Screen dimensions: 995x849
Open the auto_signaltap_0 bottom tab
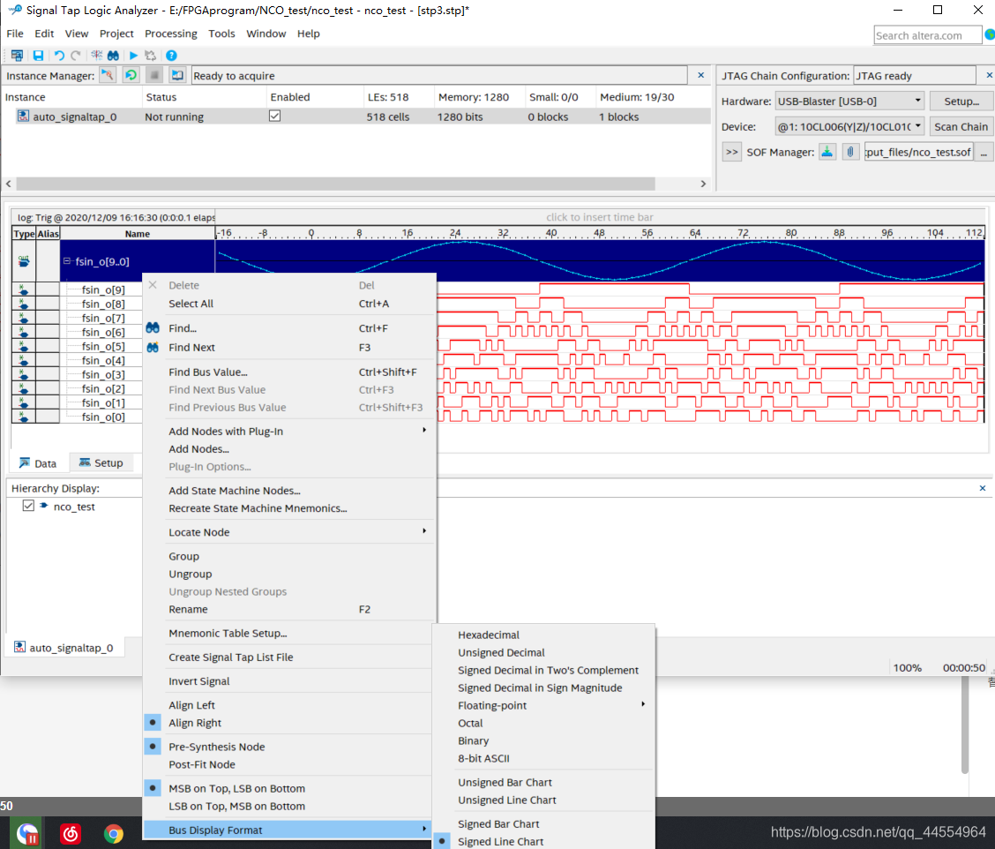coord(64,648)
